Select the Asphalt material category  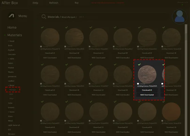click(11, 50)
